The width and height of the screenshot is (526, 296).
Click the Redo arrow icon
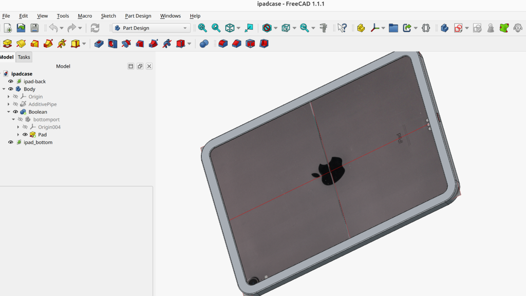point(72,28)
